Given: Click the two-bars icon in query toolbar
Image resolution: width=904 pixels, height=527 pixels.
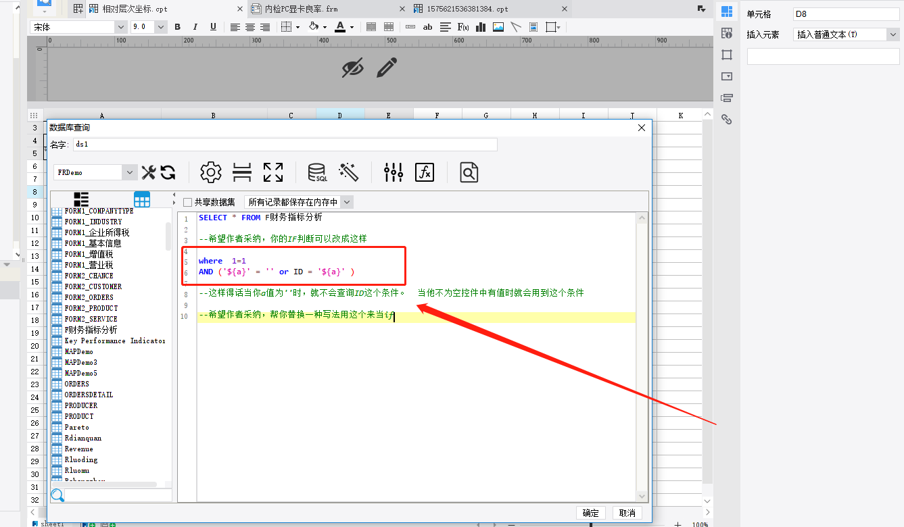Looking at the screenshot, I should 242,172.
